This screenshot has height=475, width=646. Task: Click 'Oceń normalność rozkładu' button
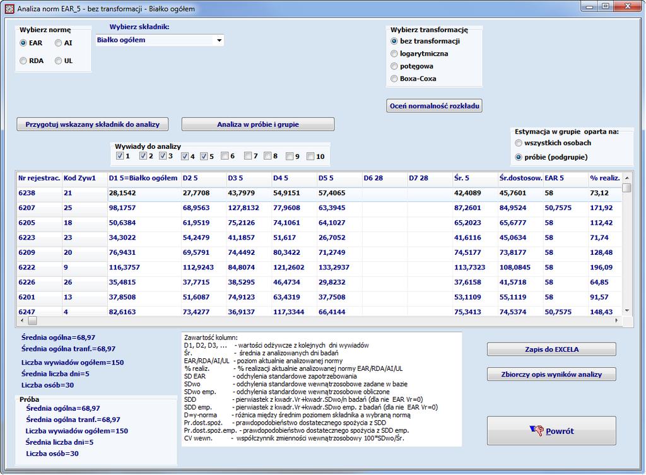[x=434, y=106]
